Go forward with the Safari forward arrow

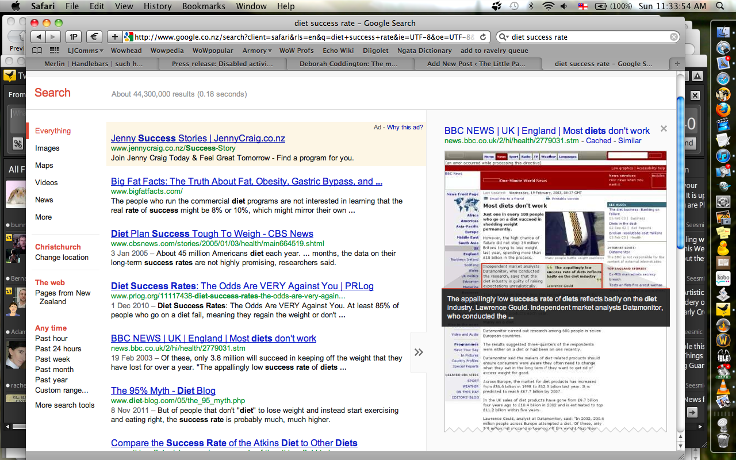(x=53, y=37)
